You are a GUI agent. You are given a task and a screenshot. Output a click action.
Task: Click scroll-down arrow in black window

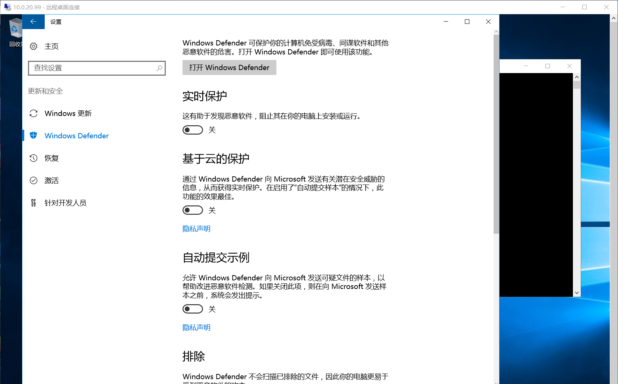click(x=577, y=293)
